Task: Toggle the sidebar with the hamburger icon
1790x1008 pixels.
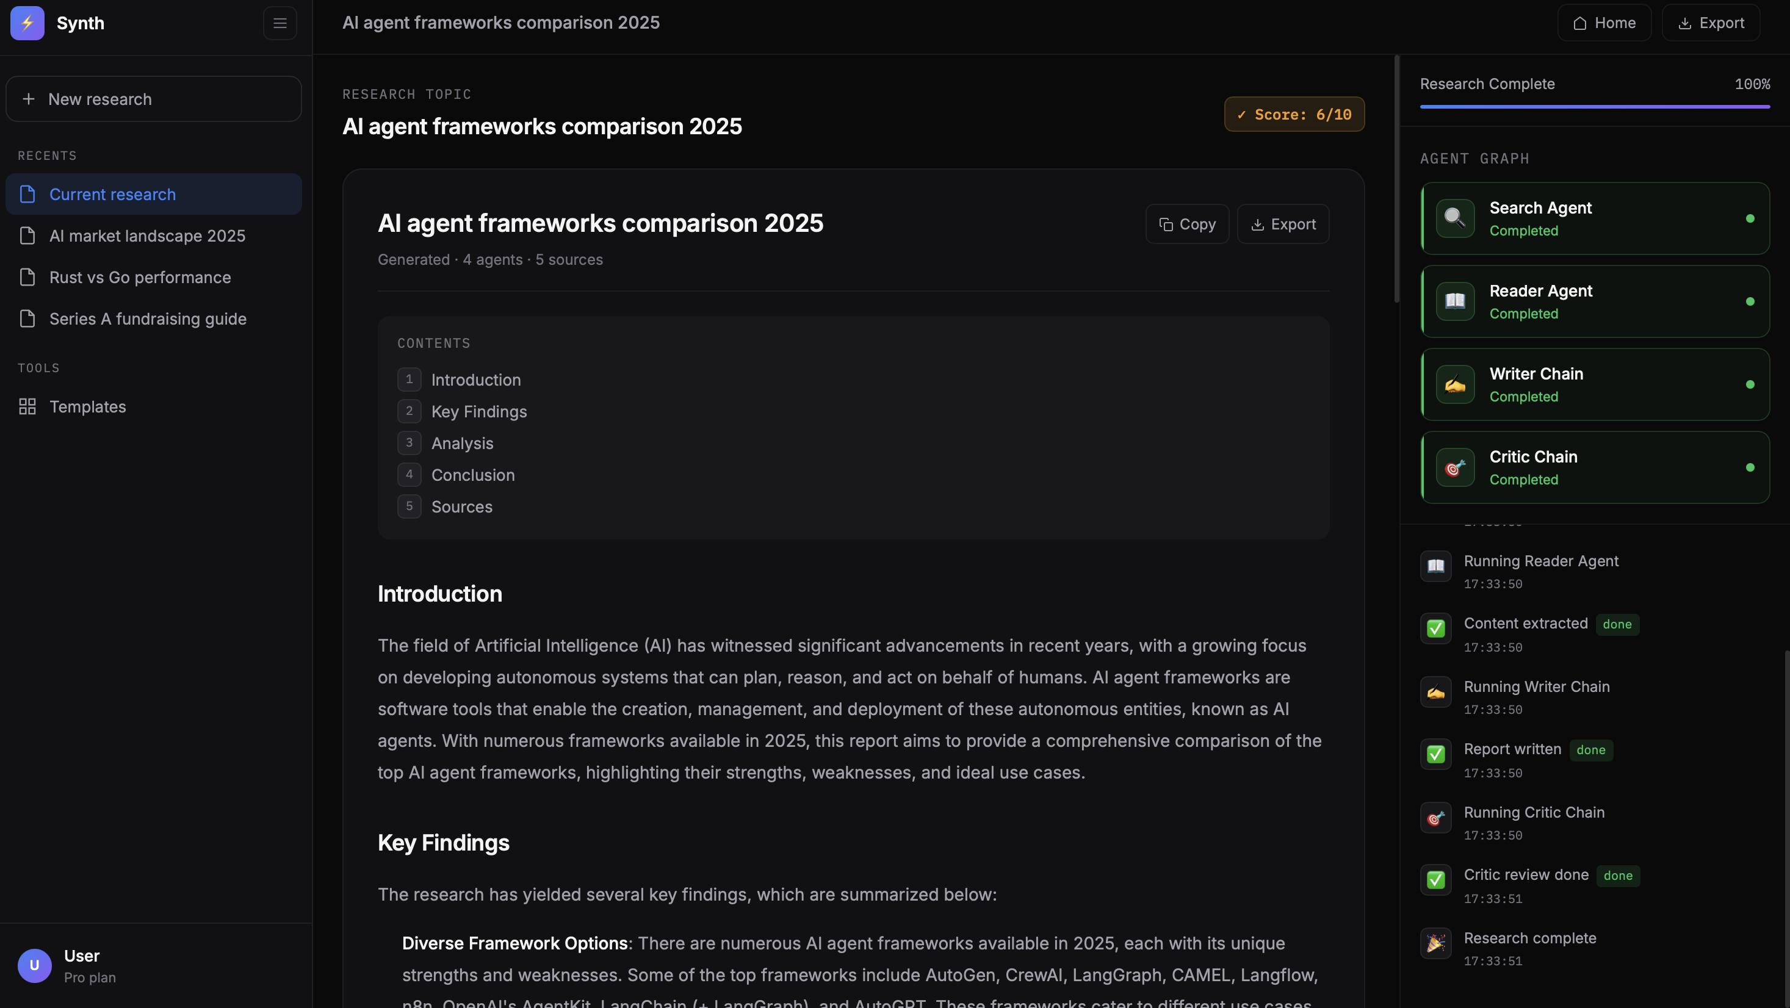Action: tap(280, 23)
